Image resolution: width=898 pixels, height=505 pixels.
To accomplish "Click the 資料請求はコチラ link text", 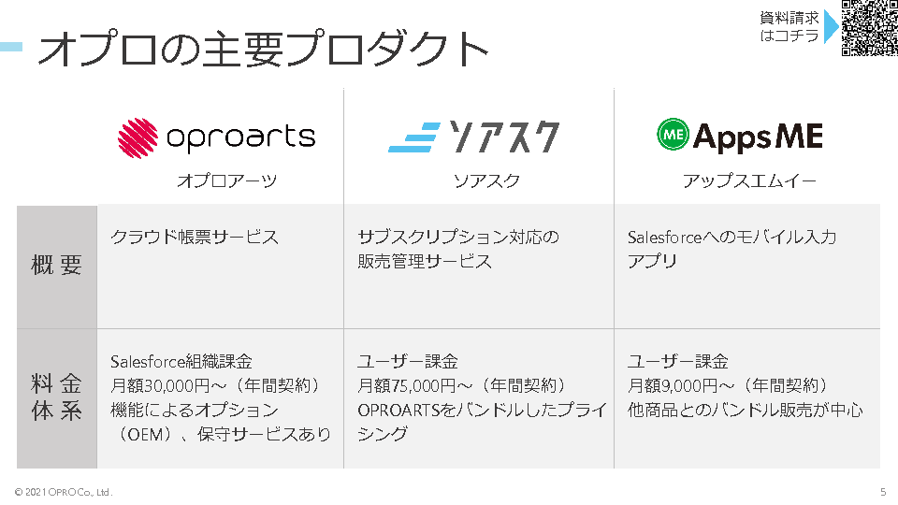I will point(789,27).
